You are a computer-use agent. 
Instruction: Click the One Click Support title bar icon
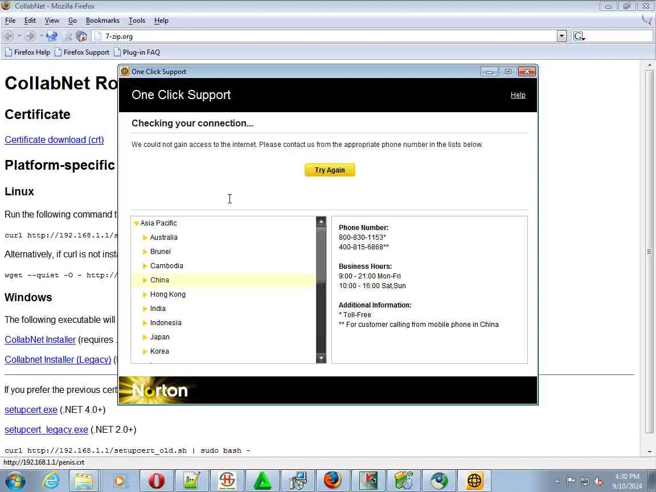(125, 72)
